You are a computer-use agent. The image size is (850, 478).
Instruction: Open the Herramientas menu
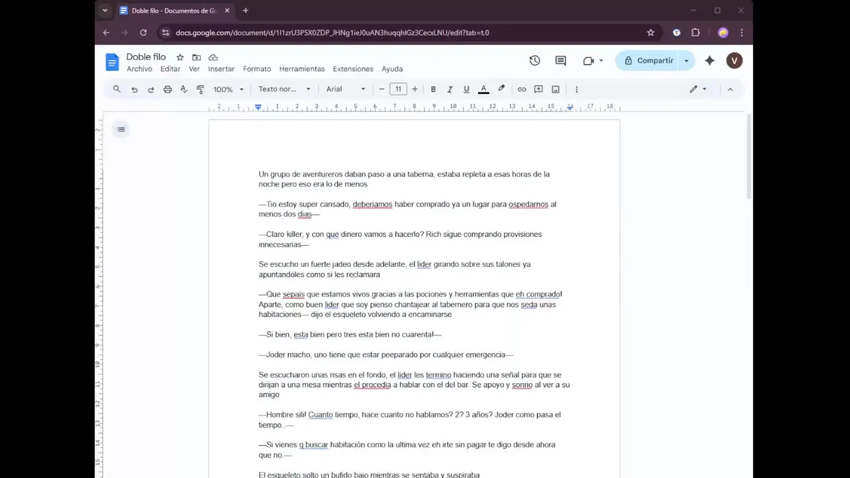pyautogui.click(x=302, y=69)
